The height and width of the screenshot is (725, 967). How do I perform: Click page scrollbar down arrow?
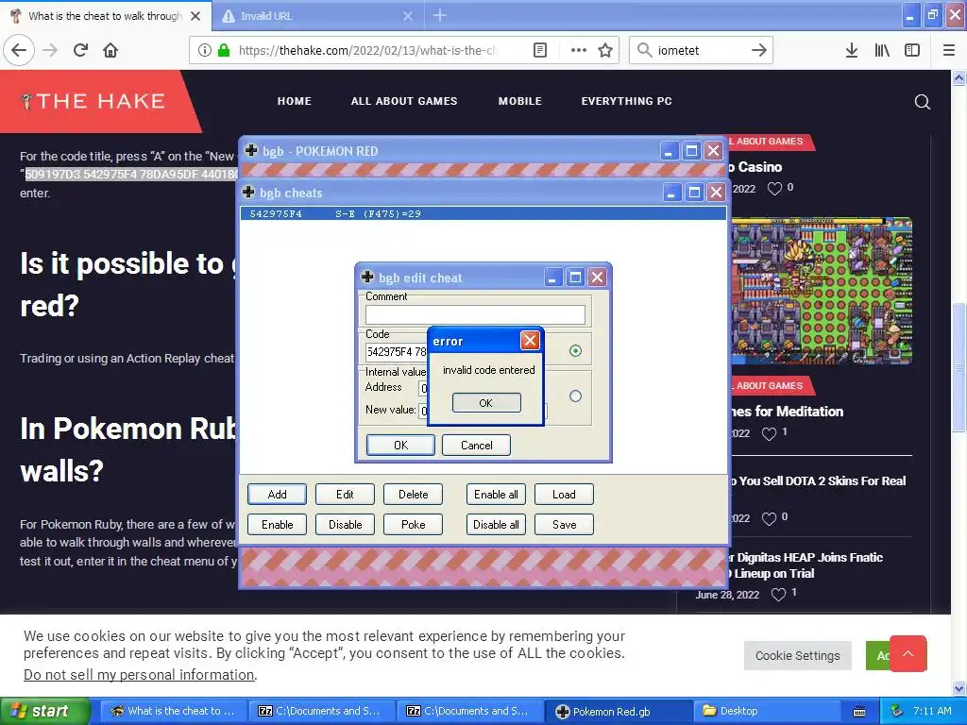click(x=959, y=688)
